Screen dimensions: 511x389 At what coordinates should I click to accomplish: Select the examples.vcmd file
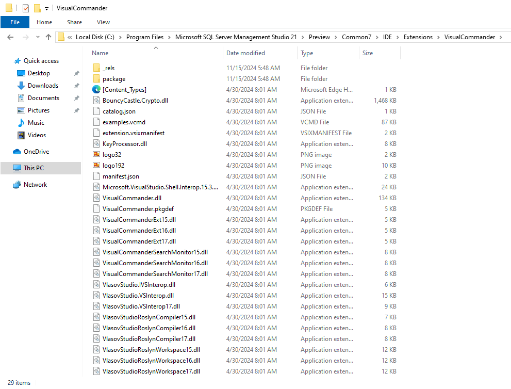point(124,122)
